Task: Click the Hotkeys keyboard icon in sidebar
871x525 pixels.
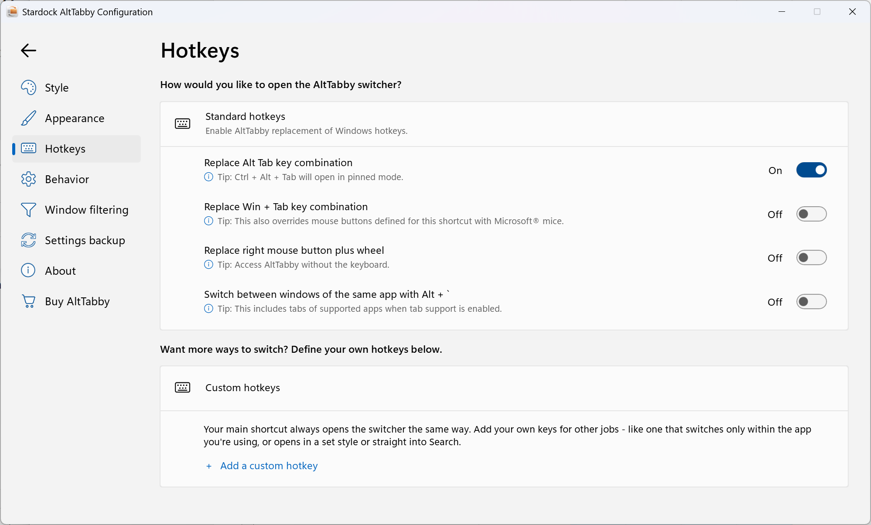Action: 29,149
